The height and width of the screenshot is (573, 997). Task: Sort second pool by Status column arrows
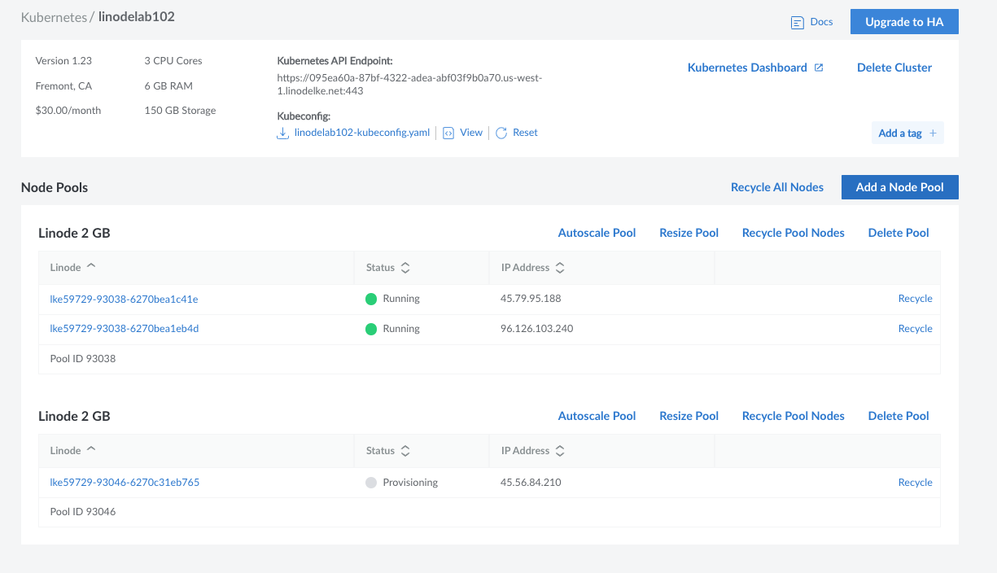click(x=405, y=451)
